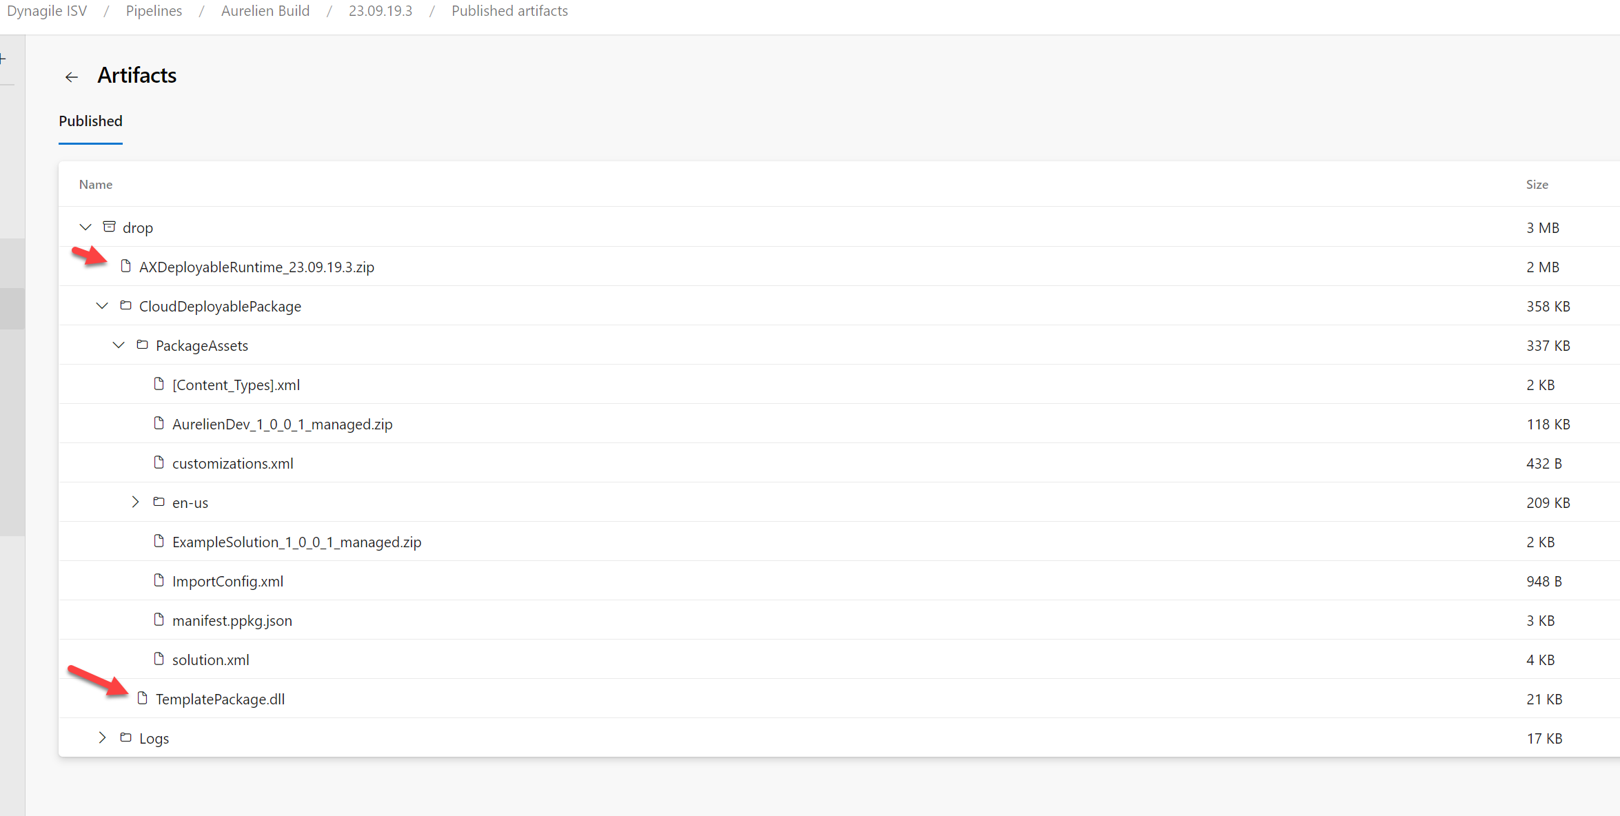
Task: Click the drop artifact archive icon
Action: (x=109, y=227)
